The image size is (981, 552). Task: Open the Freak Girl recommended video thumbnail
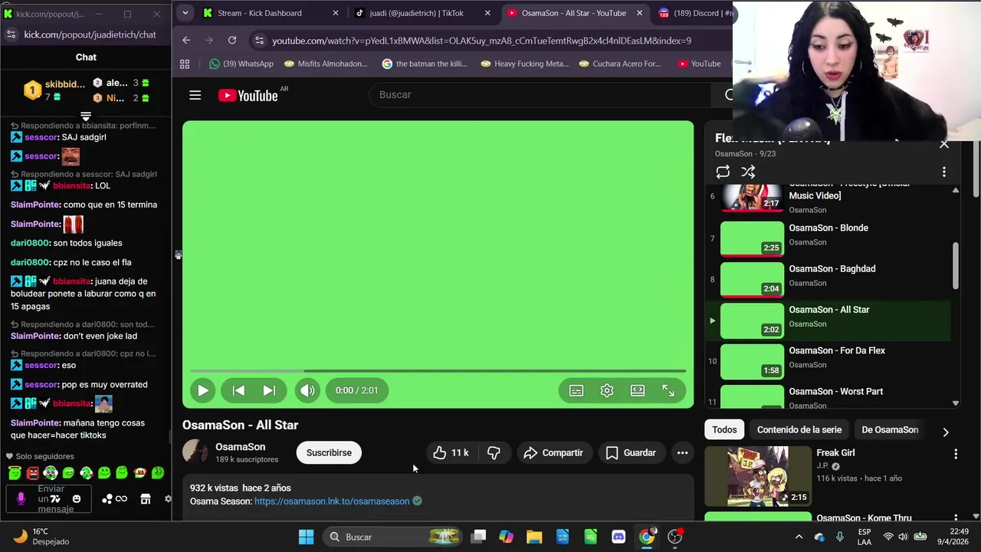(x=757, y=475)
